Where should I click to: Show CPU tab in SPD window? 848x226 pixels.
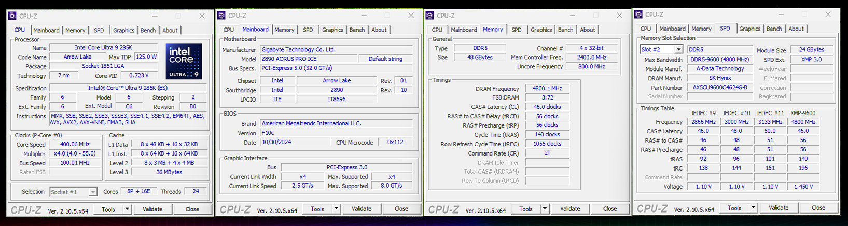(646, 29)
